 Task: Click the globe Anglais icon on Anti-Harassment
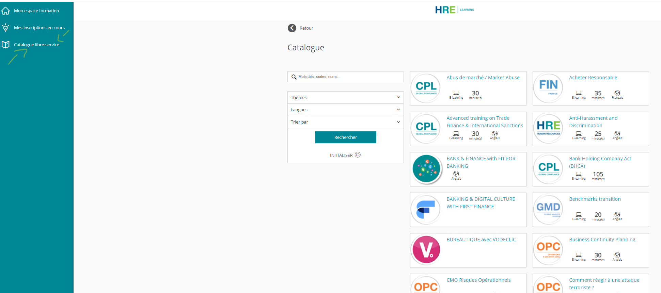(617, 133)
